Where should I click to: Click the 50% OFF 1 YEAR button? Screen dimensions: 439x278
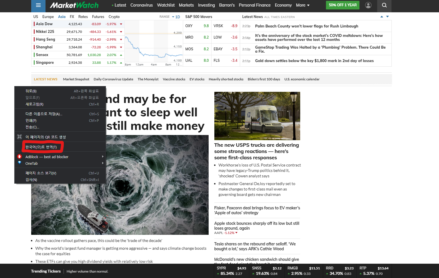[343, 5]
